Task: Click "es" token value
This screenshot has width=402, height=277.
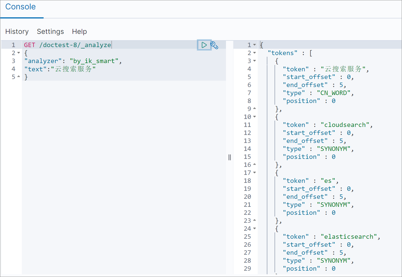Action: point(328,181)
